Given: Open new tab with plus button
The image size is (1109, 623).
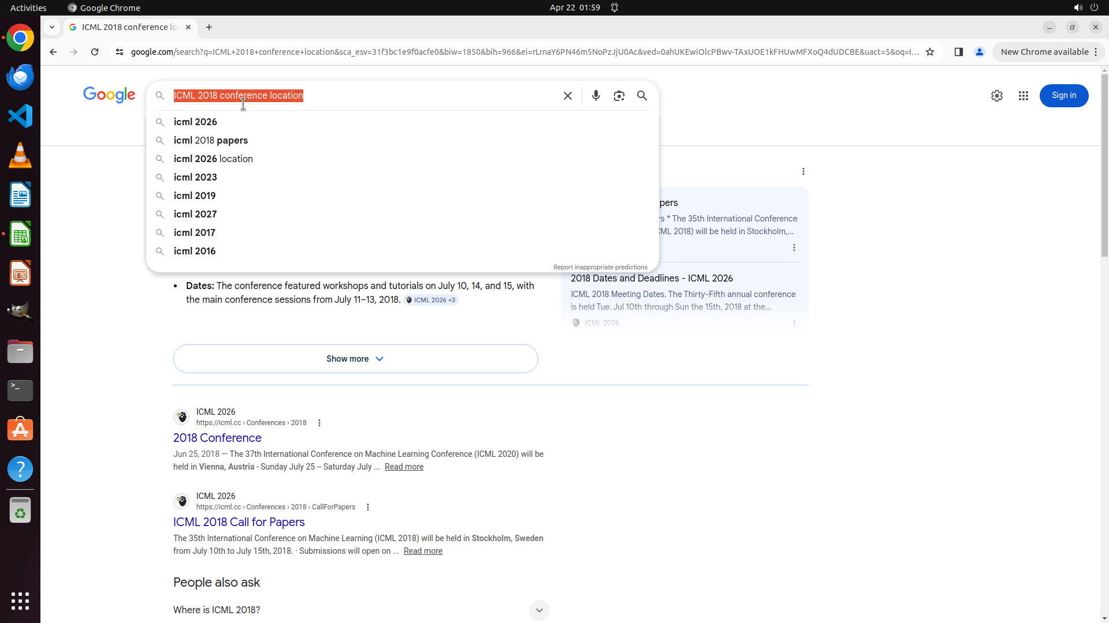Looking at the screenshot, I should pos(209,27).
